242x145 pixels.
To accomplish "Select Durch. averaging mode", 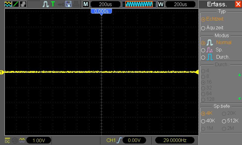I will coord(216,57).
